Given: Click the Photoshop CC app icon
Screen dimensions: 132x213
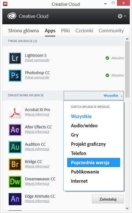Looking at the screenshot, I should click(x=15, y=76).
